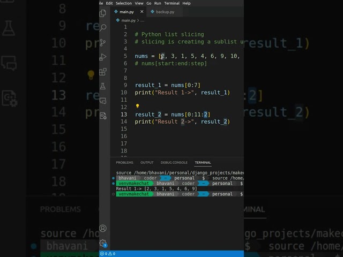The height and width of the screenshot is (257, 343).
Task: Click 'result_2 = nums[0:11:2]' code line
Action: tap(173, 114)
